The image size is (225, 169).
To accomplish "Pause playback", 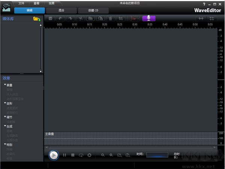I will [x=64, y=155].
